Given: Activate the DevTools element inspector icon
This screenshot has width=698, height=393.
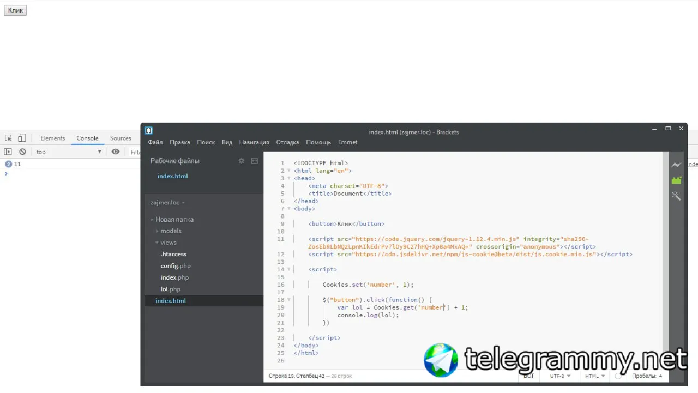Looking at the screenshot, I should coord(8,138).
